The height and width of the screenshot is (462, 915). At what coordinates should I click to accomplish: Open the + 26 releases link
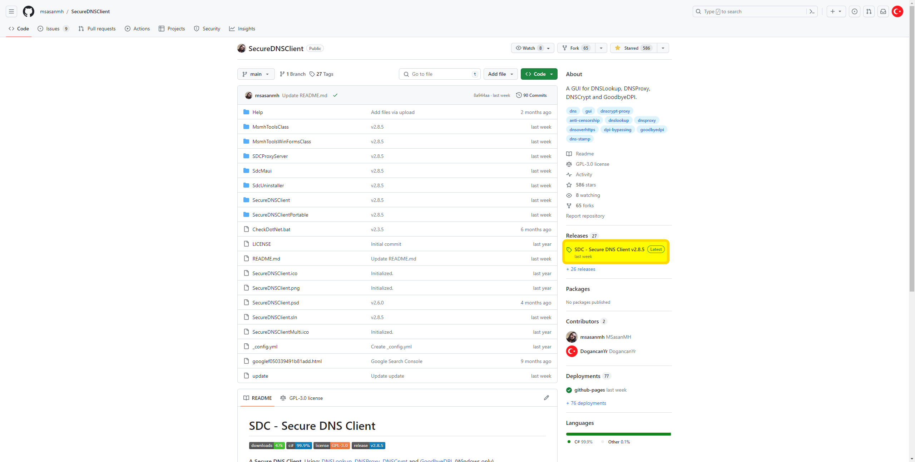pyautogui.click(x=580, y=269)
